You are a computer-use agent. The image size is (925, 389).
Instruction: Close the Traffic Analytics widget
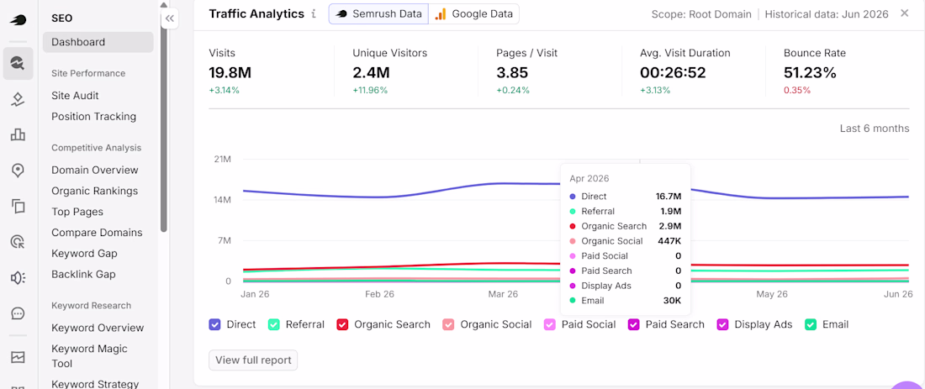click(904, 13)
